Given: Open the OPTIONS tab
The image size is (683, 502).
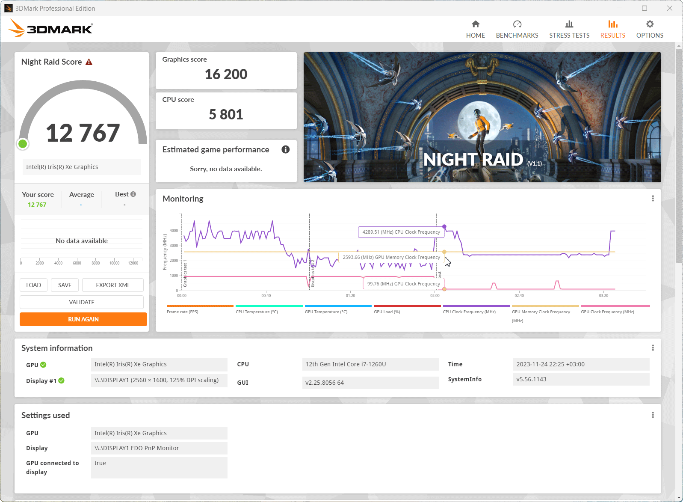Looking at the screenshot, I should point(649,29).
